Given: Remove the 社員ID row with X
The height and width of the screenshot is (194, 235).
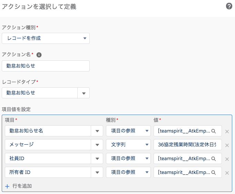Looking at the screenshot, I should tap(227, 159).
